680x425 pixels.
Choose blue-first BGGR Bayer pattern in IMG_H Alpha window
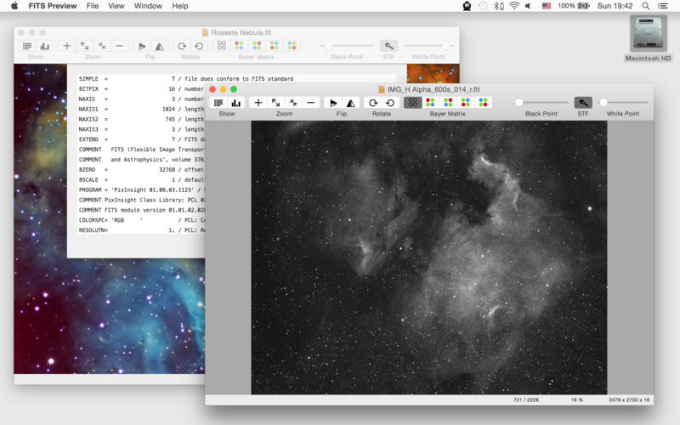point(483,103)
